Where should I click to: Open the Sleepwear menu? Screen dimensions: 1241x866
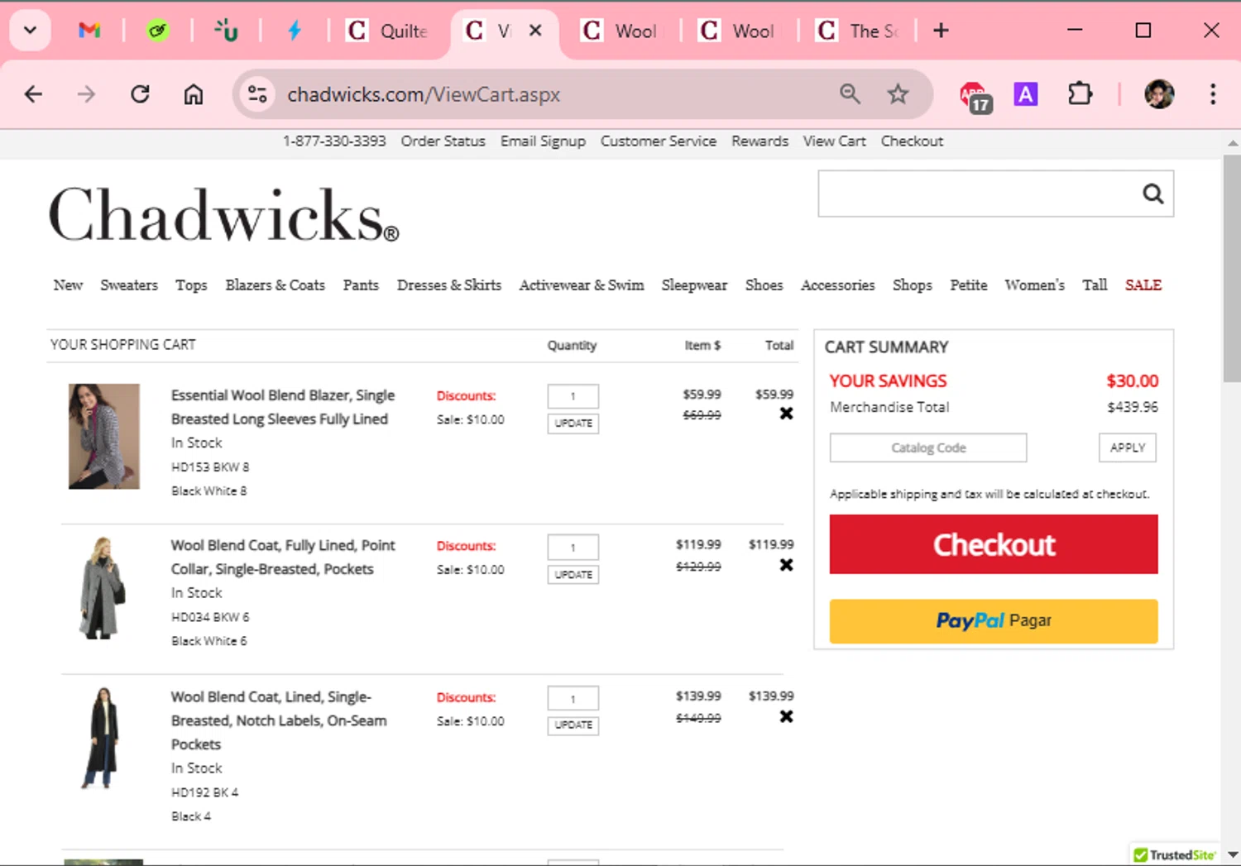[x=694, y=285]
